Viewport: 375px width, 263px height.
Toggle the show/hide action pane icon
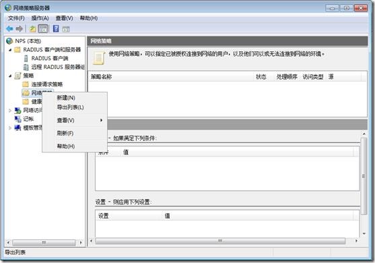[66, 30]
